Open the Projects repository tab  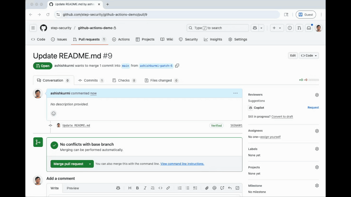pyautogui.click(x=145, y=39)
